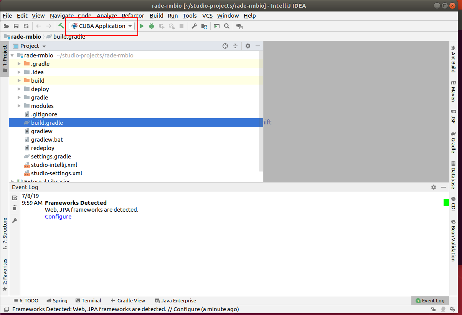Open the Database side panel
462x315 pixels.
click(x=453, y=175)
